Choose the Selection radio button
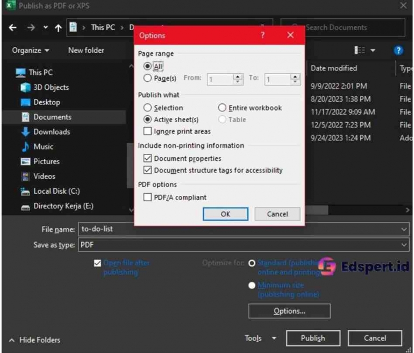Viewport: 414px width, 353px height. 147,108
